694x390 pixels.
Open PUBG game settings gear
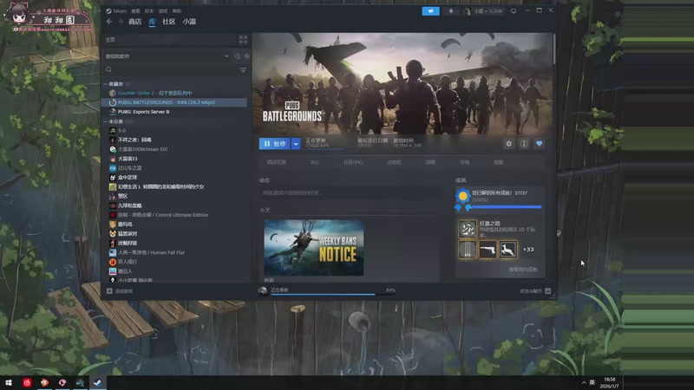tap(509, 144)
